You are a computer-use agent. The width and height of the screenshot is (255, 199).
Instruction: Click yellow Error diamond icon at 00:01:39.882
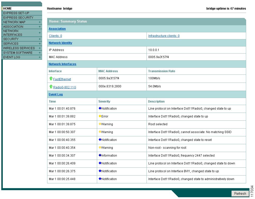pos(100,116)
